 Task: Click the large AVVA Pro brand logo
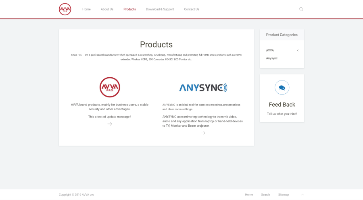tap(110, 87)
